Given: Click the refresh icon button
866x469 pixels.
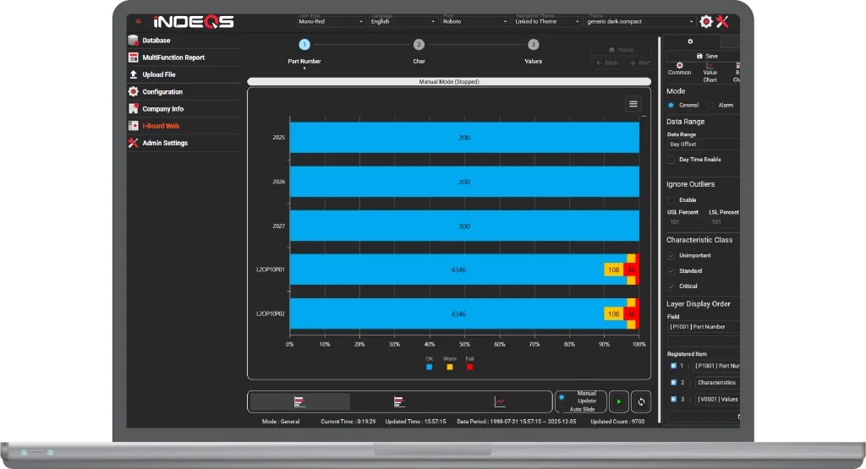Looking at the screenshot, I should pos(641,402).
